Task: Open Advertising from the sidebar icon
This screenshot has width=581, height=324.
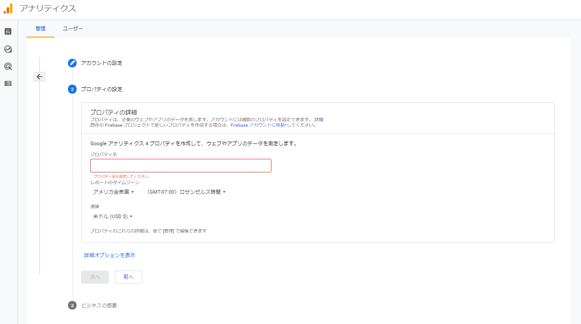Action: pos(8,66)
